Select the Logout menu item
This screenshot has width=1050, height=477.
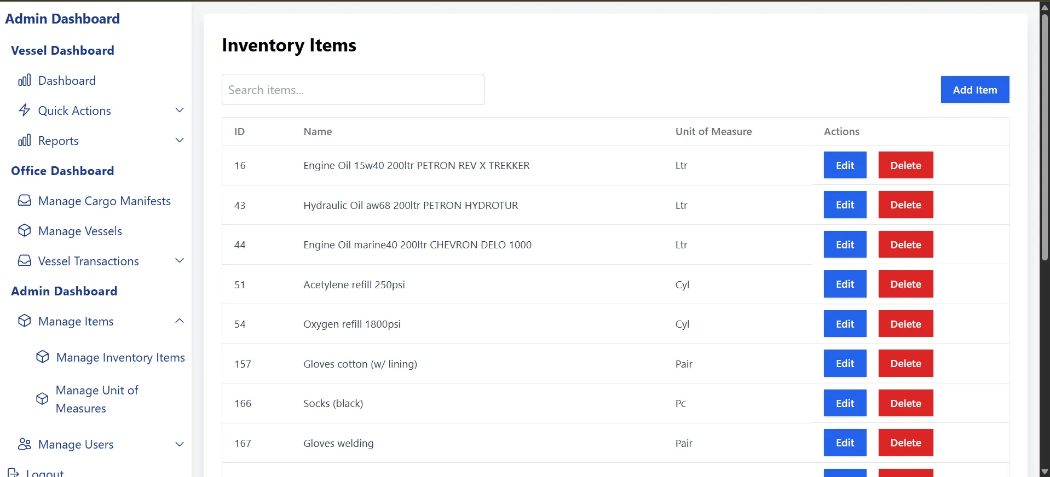click(45, 473)
